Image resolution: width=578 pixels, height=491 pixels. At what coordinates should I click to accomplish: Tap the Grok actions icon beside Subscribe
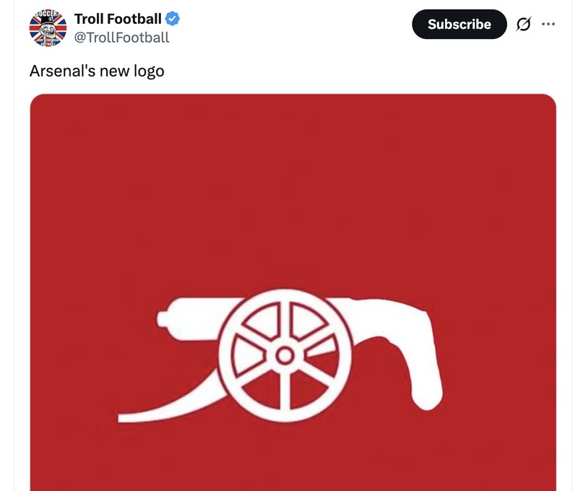coord(522,23)
